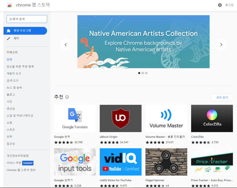Click the info icon beside 추천
237x188 pixels.
67,97
